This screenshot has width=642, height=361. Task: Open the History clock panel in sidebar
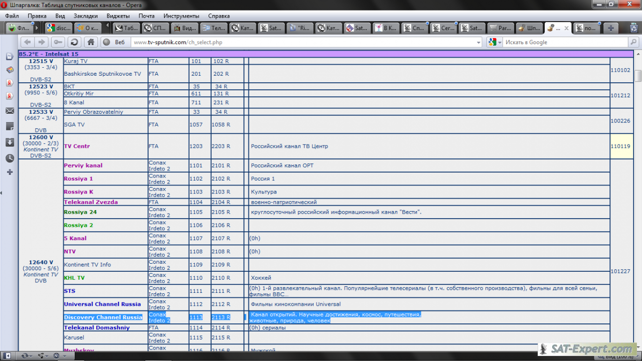pyautogui.click(x=10, y=158)
